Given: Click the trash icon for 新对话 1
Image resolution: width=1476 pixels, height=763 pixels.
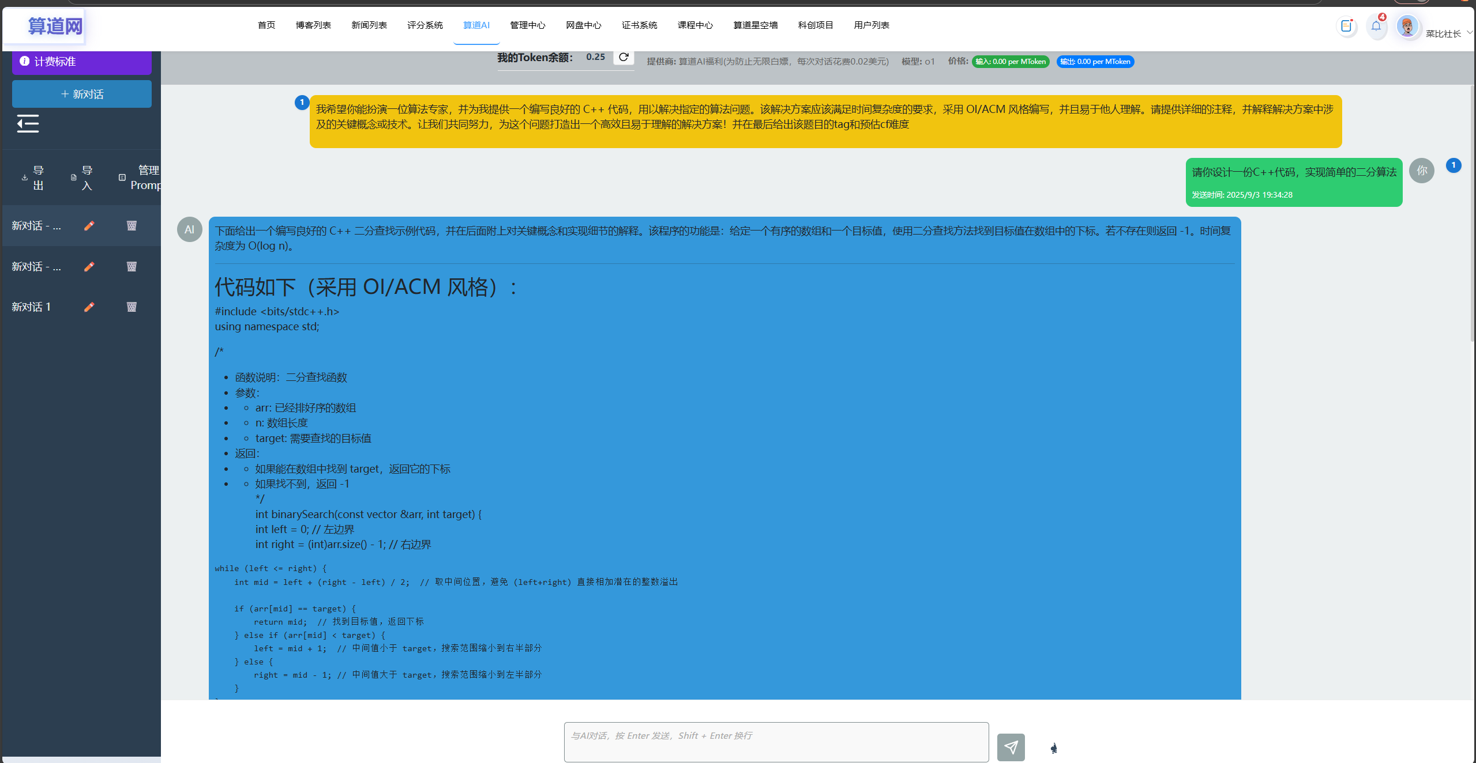Looking at the screenshot, I should click(132, 307).
